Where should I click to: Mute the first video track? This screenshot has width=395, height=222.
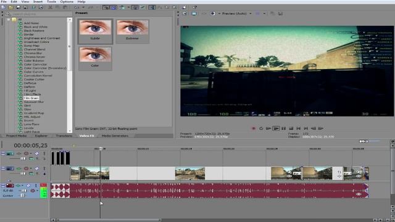point(37,154)
